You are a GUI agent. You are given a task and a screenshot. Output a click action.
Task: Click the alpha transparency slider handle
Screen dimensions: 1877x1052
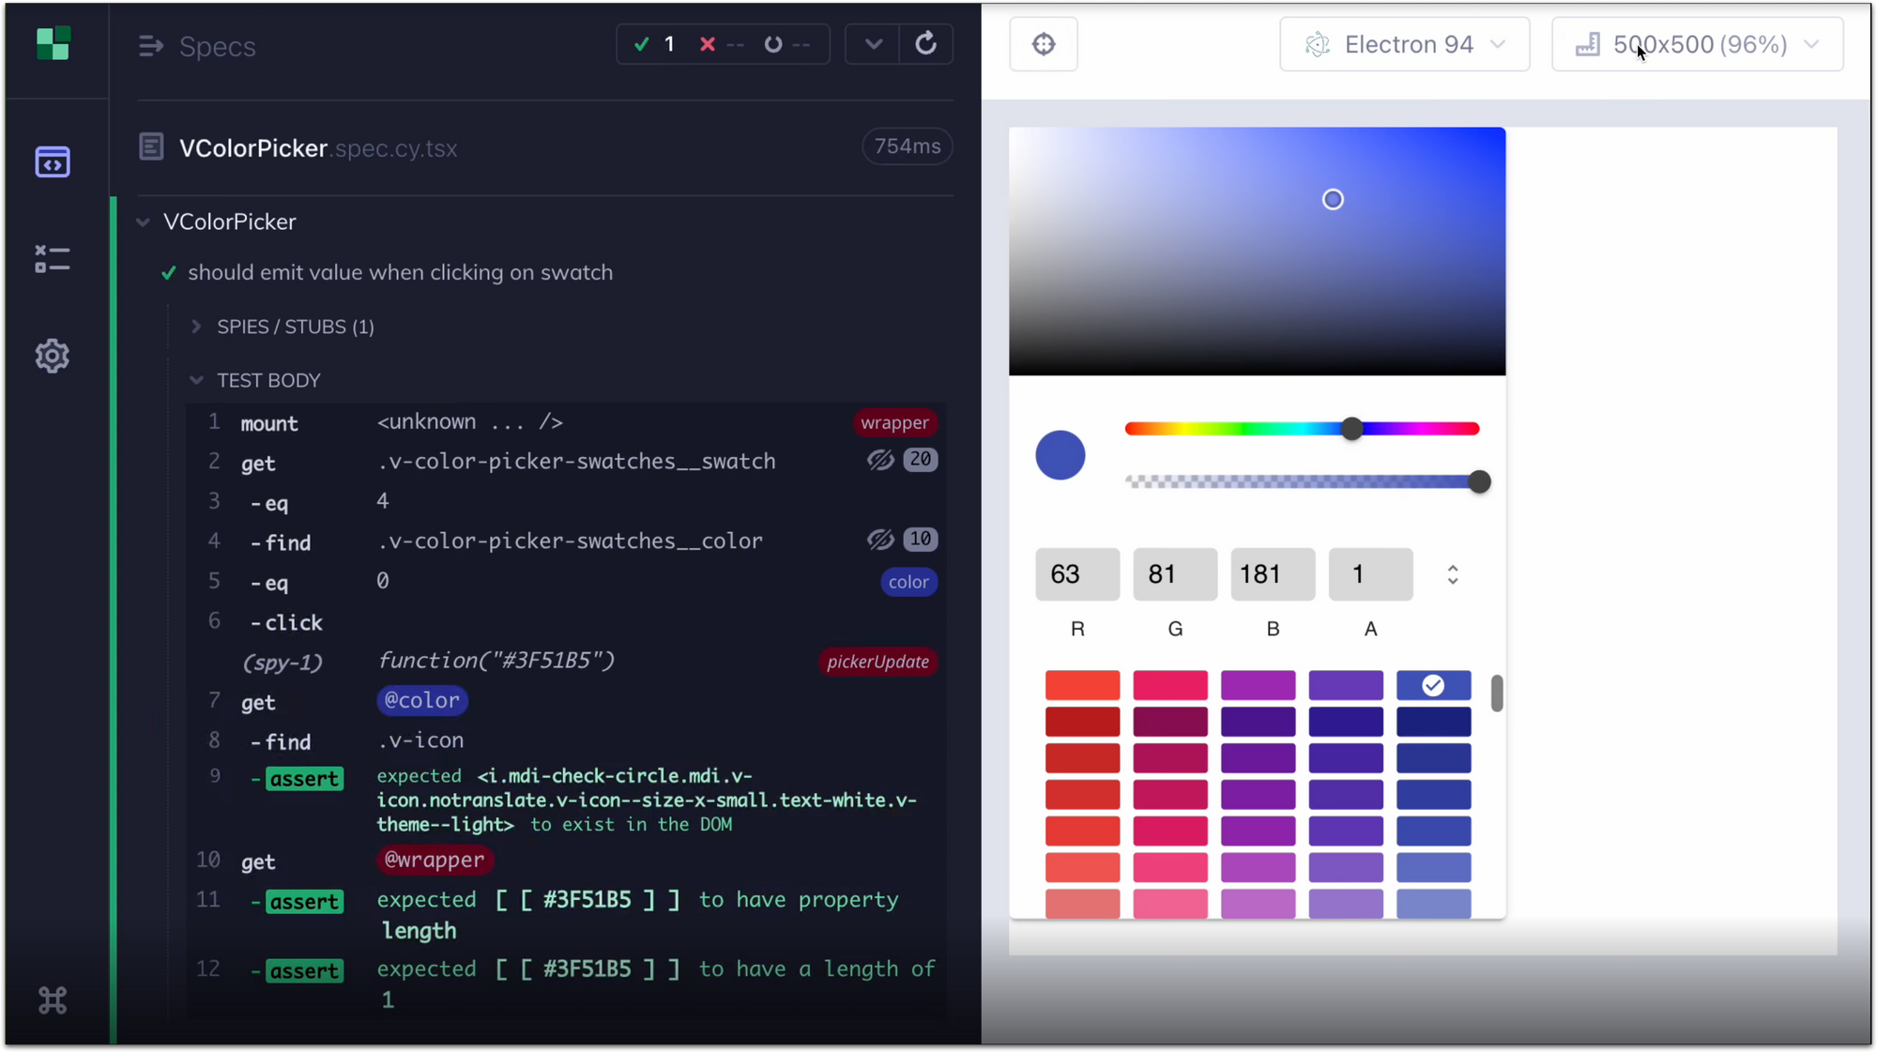[1479, 481]
